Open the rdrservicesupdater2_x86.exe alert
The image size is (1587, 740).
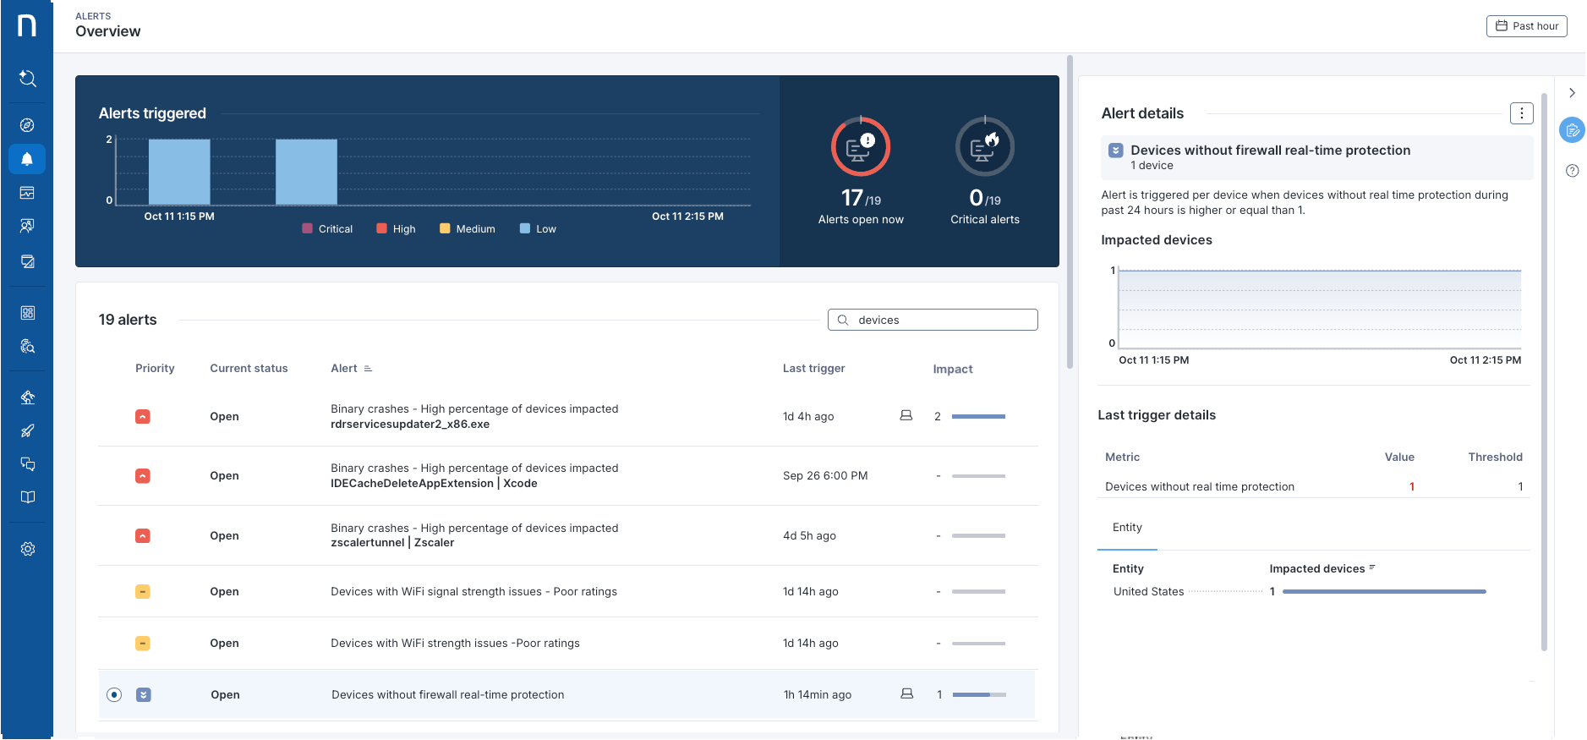(567, 417)
